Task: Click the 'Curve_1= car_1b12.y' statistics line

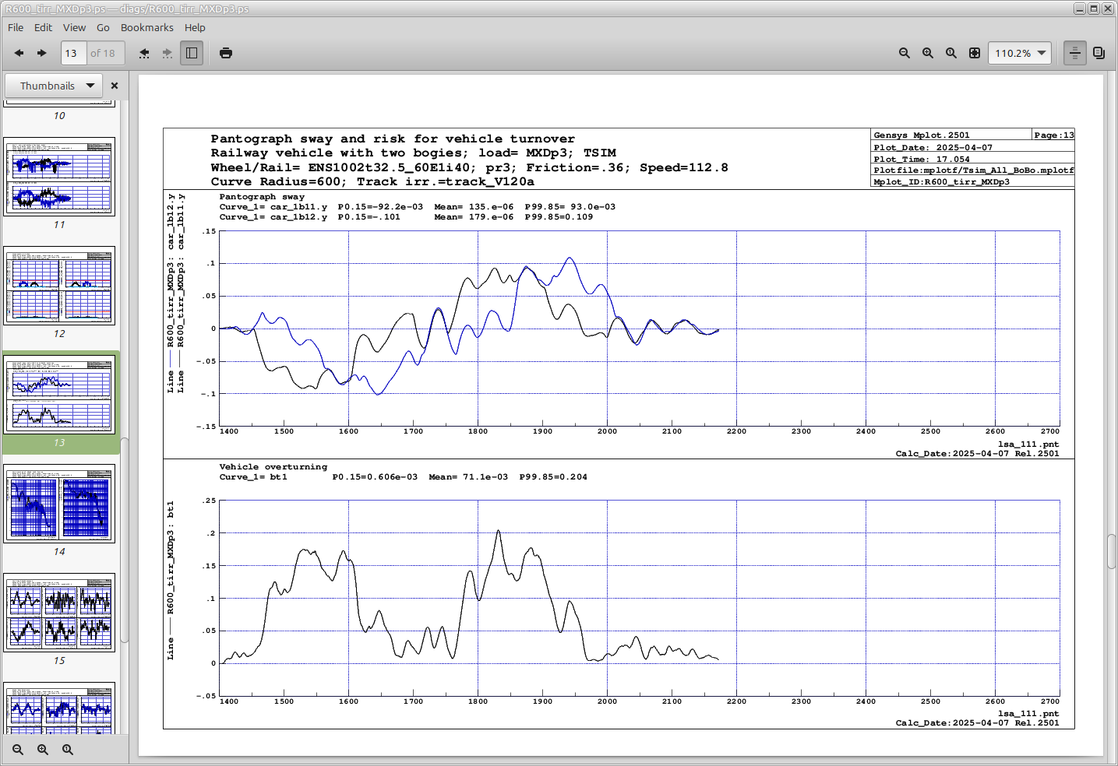Action: click(407, 217)
